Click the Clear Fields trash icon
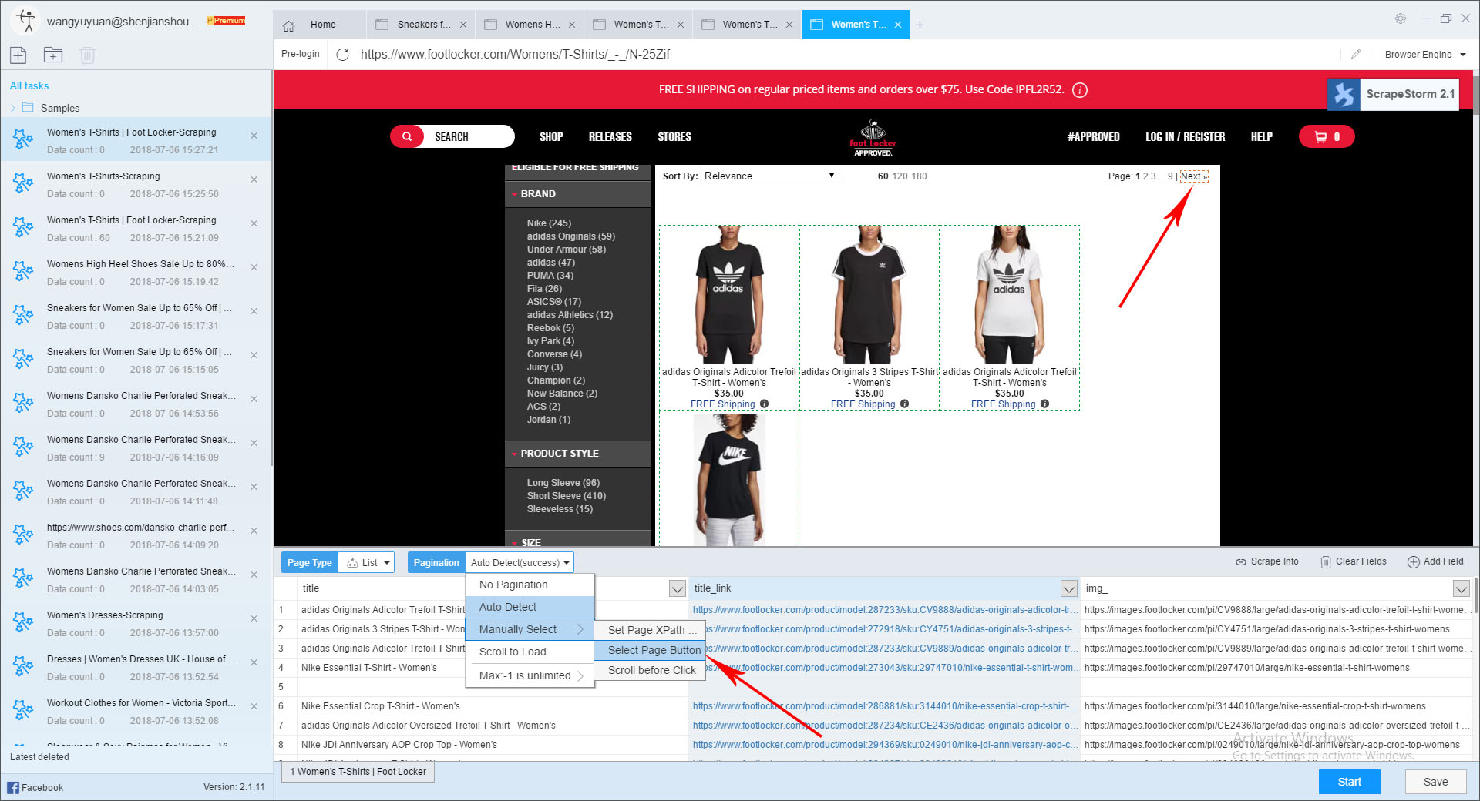 [x=1326, y=562]
